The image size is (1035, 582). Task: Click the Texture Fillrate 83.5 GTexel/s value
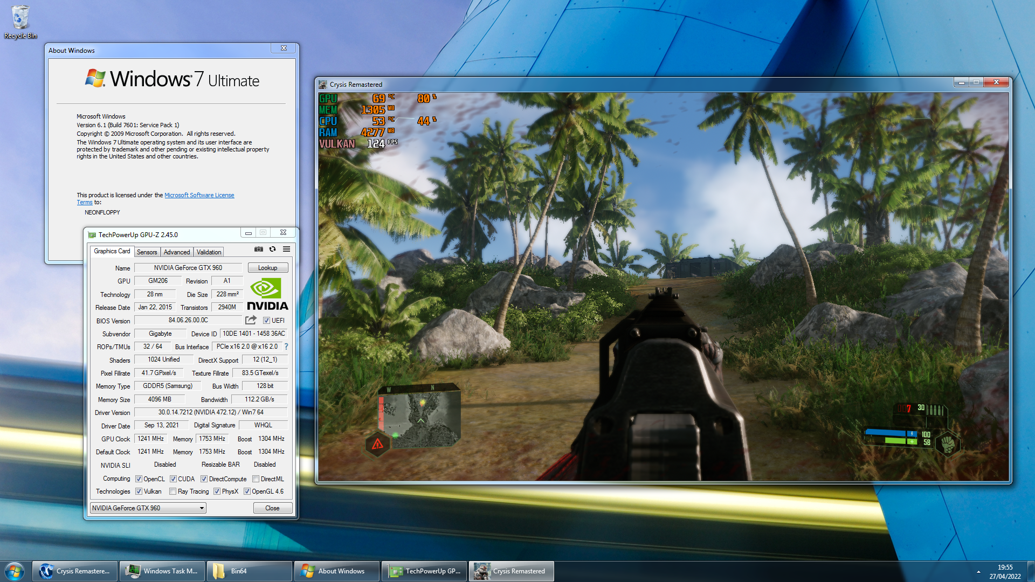[x=260, y=373]
